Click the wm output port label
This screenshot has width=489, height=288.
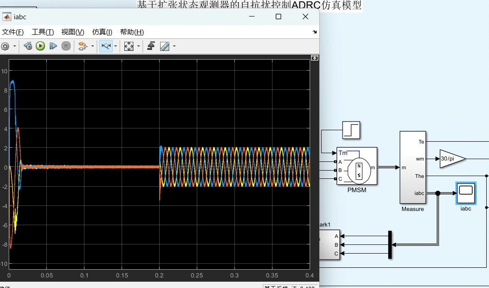[x=420, y=159]
